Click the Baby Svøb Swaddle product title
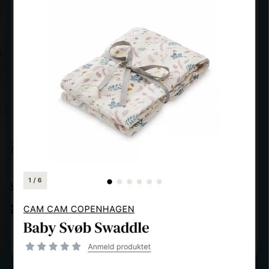269x269 pixels. pos(86,228)
